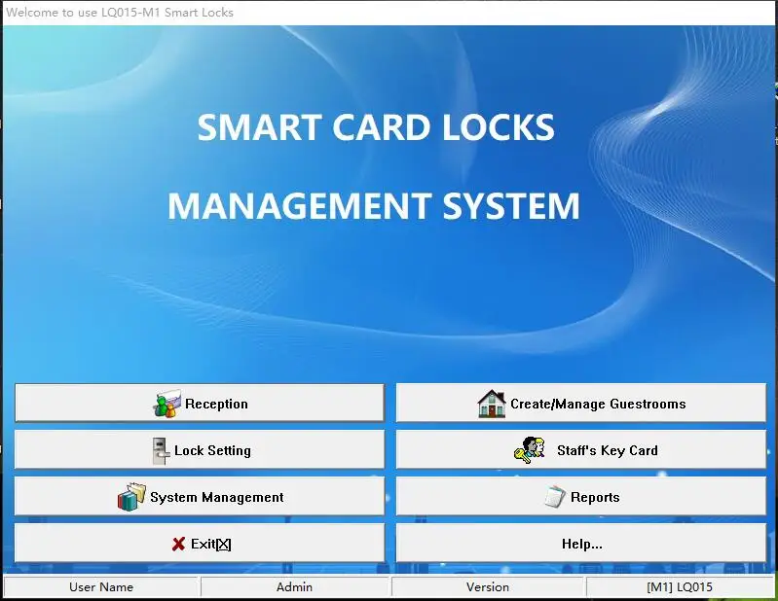This screenshot has width=778, height=601.
Task: Select the User Name status bar cell
Action: point(101,586)
